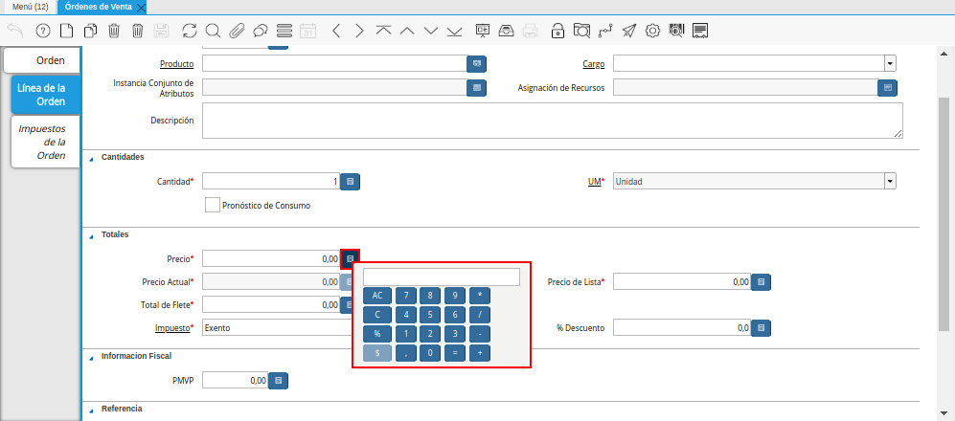This screenshot has height=421, width=955.
Task: Click calculator multiply button
Action: [x=480, y=295]
